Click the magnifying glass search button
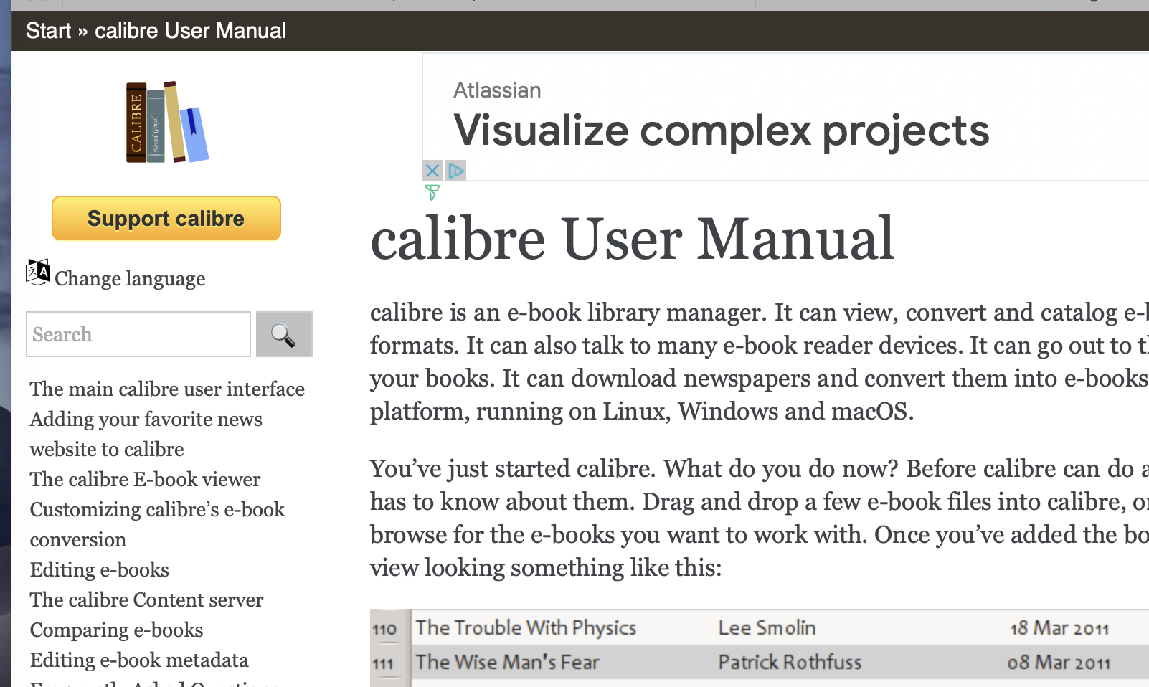Screen dimensions: 1149x687 (x=284, y=334)
